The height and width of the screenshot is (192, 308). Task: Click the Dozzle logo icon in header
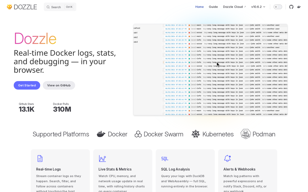click(9, 7)
